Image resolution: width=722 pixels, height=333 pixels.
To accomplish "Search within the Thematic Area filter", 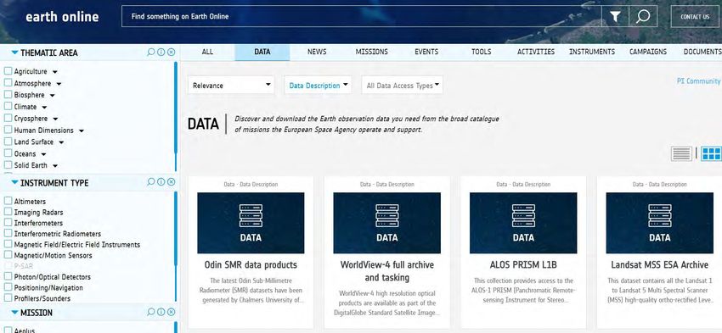I will [150, 53].
